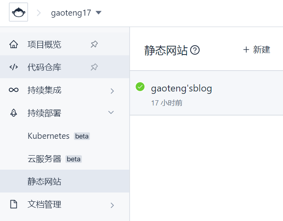Click the document icon for 文档管理
Viewport: 283px width, 221px height.
14,205
